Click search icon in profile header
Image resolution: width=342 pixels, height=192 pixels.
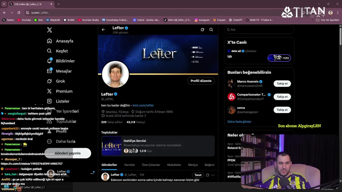pyautogui.click(x=211, y=30)
